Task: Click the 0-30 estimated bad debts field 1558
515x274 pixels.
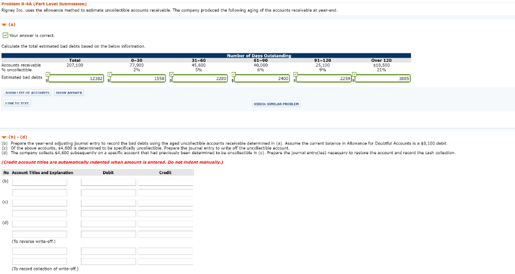Action: pyautogui.click(x=138, y=79)
